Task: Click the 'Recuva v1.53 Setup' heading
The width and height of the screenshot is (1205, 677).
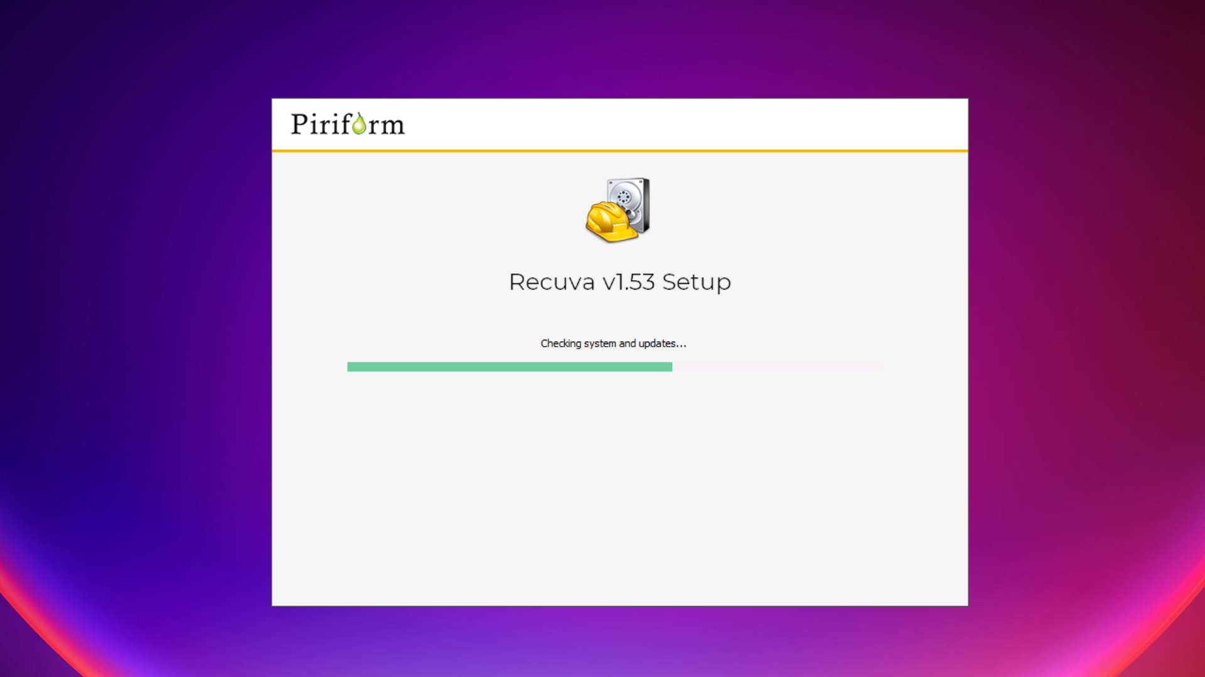Action: 619,282
